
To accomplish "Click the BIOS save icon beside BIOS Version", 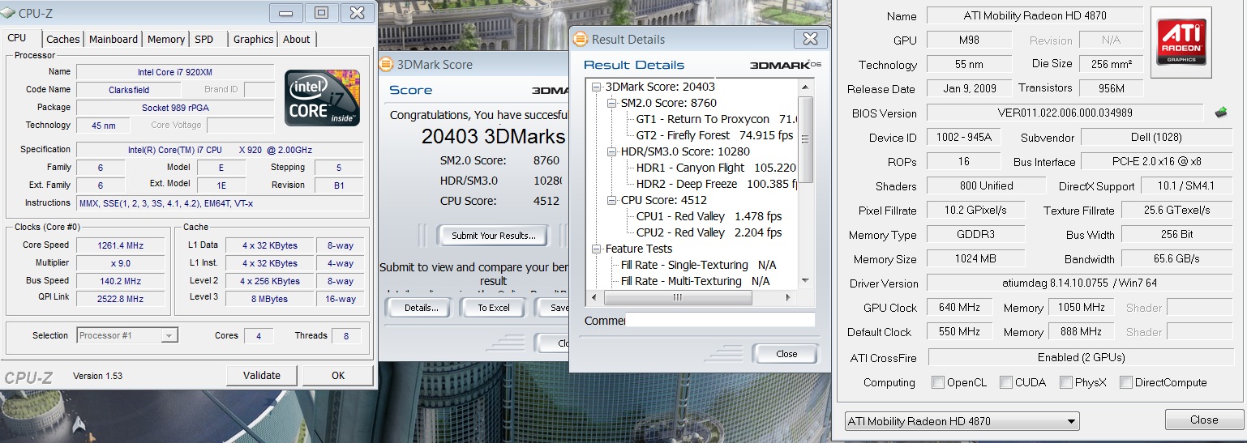I will (x=1220, y=113).
